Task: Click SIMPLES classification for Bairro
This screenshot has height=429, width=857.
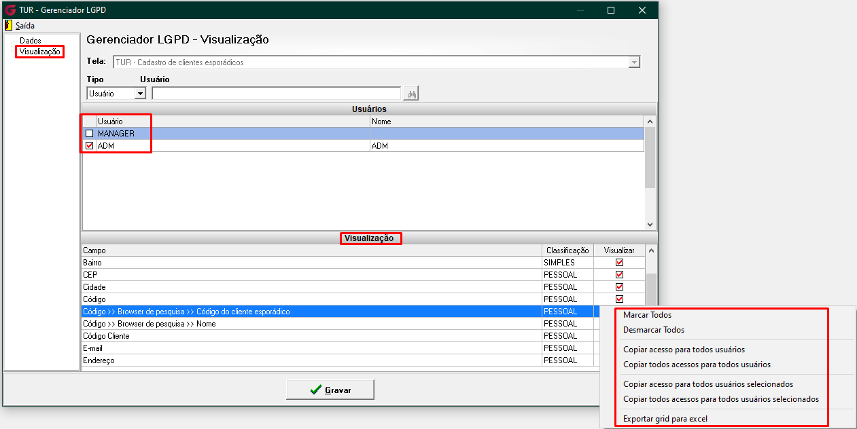Action: click(x=567, y=263)
